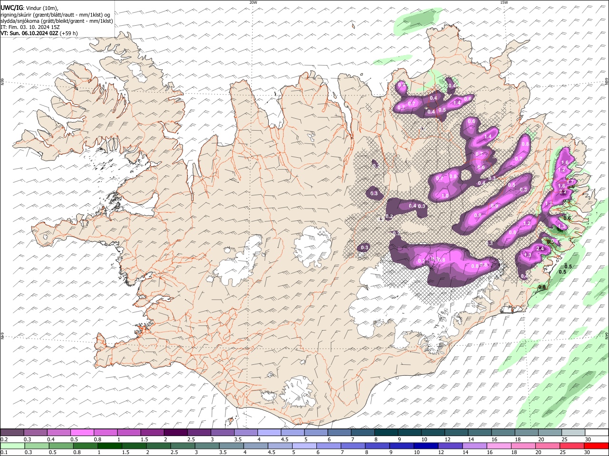Click the light lavender swatch labeled 4 in upper legend

click(x=268, y=433)
